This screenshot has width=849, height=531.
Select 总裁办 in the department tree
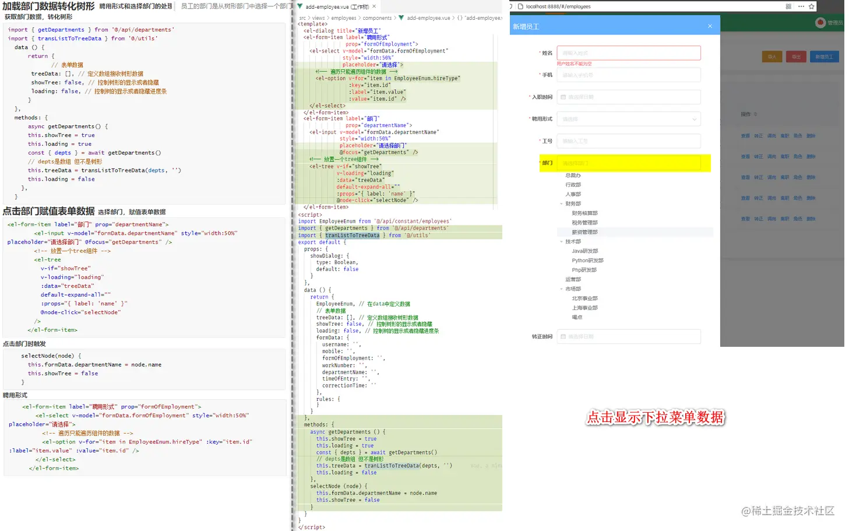point(573,175)
